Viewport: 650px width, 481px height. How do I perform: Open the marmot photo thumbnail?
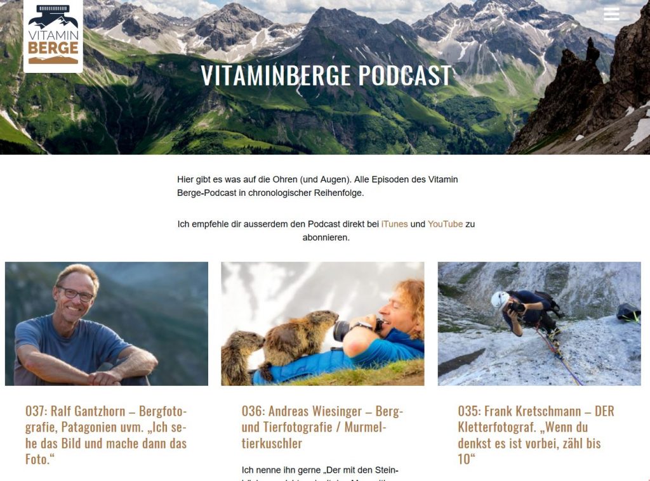click(x=322, y=323)
